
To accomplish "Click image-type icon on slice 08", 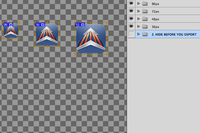I will (x=11, y=25).
